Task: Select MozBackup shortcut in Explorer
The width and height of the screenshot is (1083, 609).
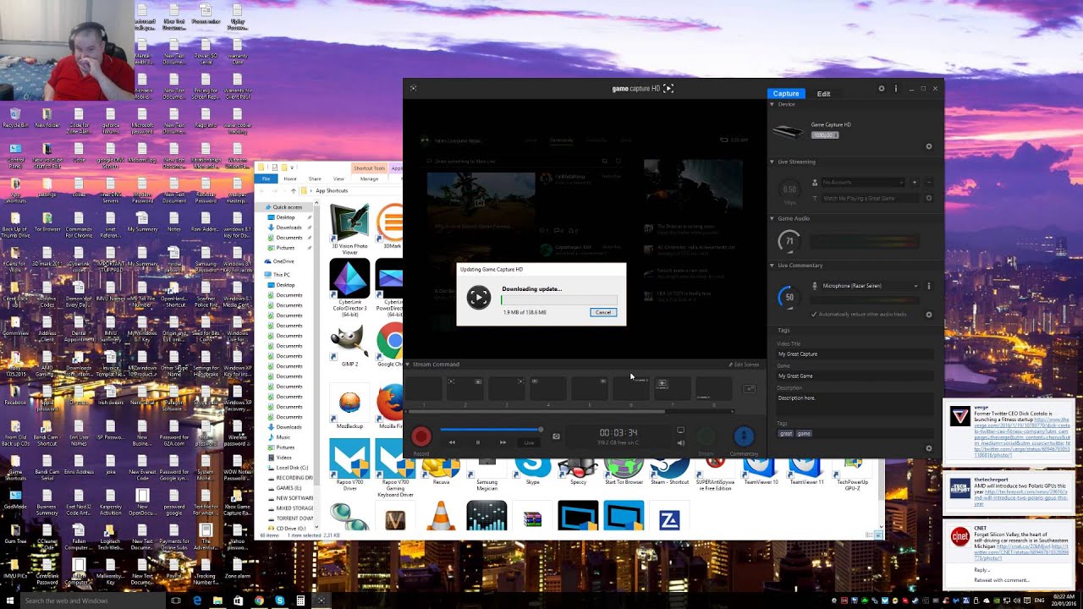Action: (349, 409)
